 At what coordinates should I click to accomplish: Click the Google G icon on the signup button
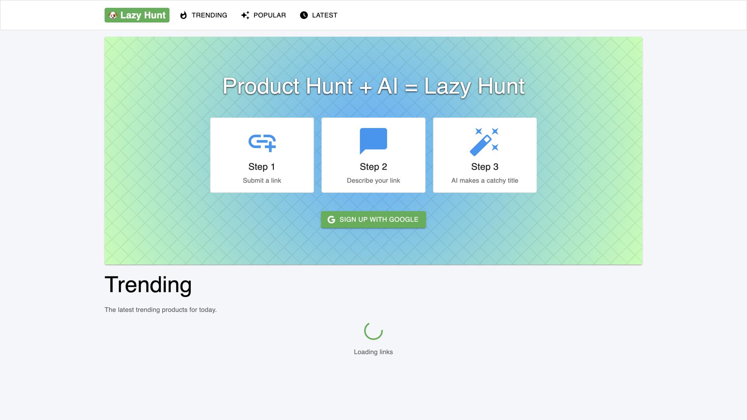331,219
